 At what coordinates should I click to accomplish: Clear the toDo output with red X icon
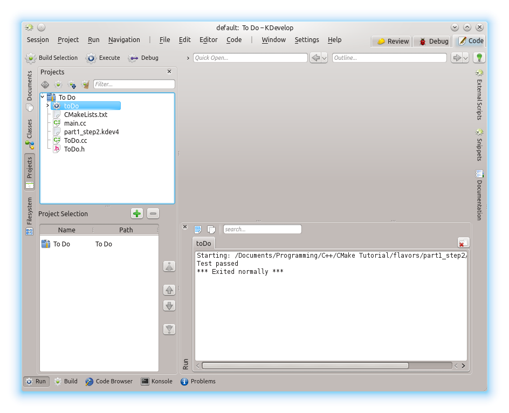tap(463, 243)
